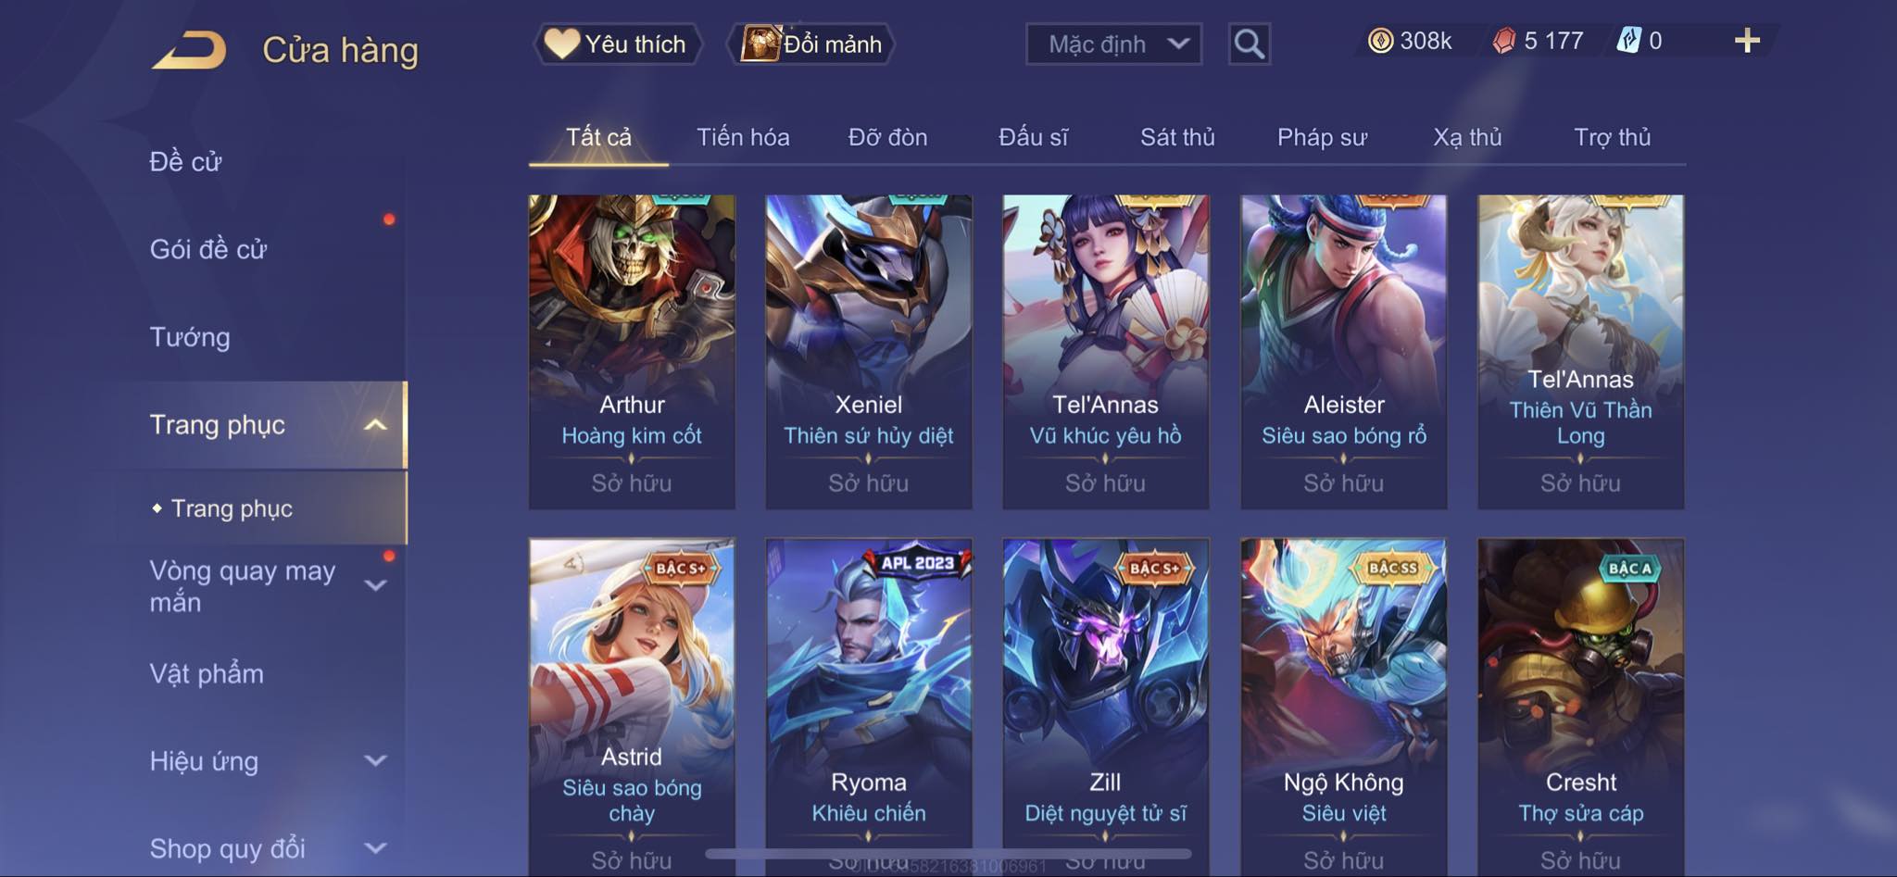Tap the plus icon to add currency
The width and height of the screenshot is (1897, 877).
pos(1747,41)
